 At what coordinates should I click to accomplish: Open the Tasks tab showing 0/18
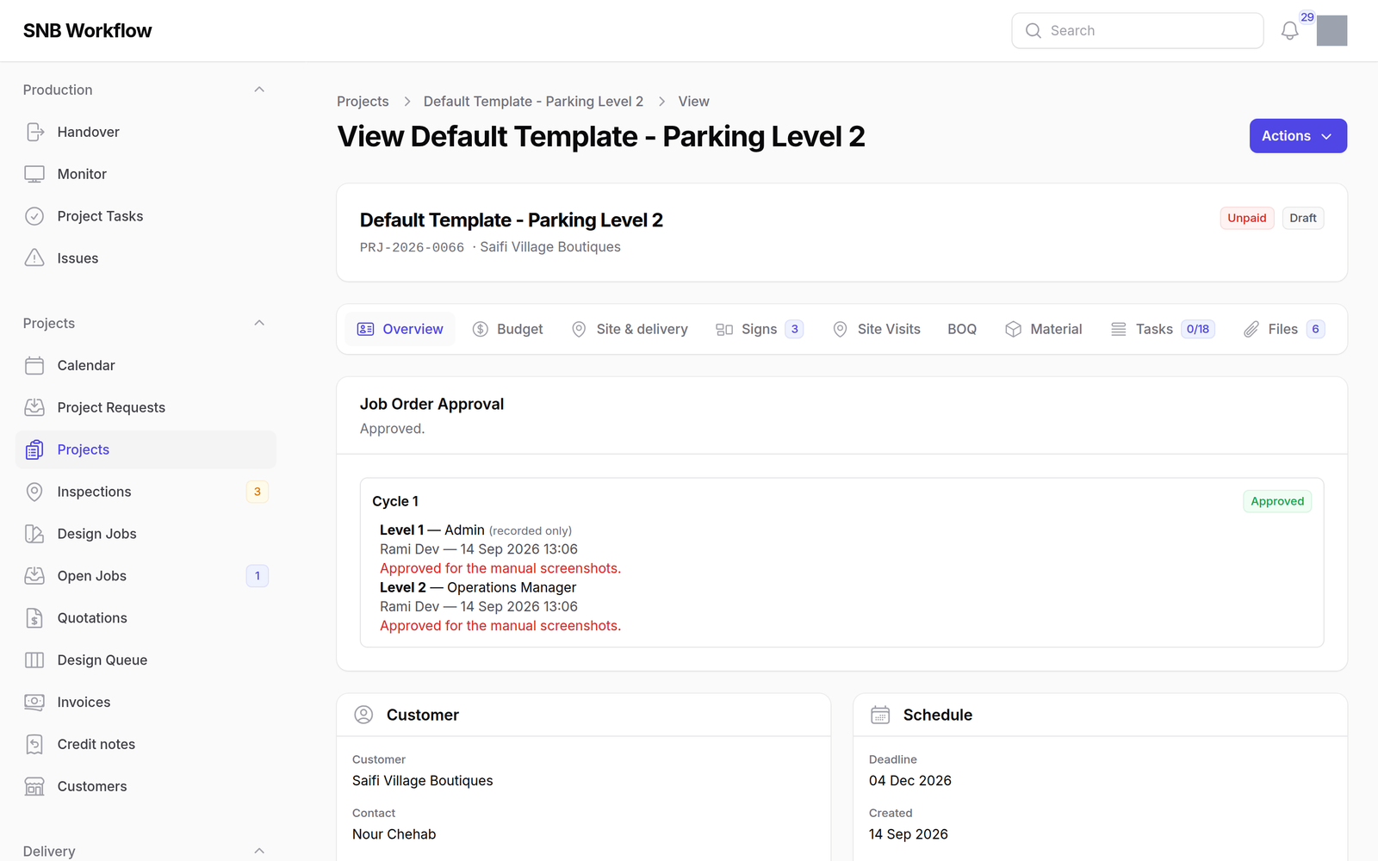(x=1163, y=329)
